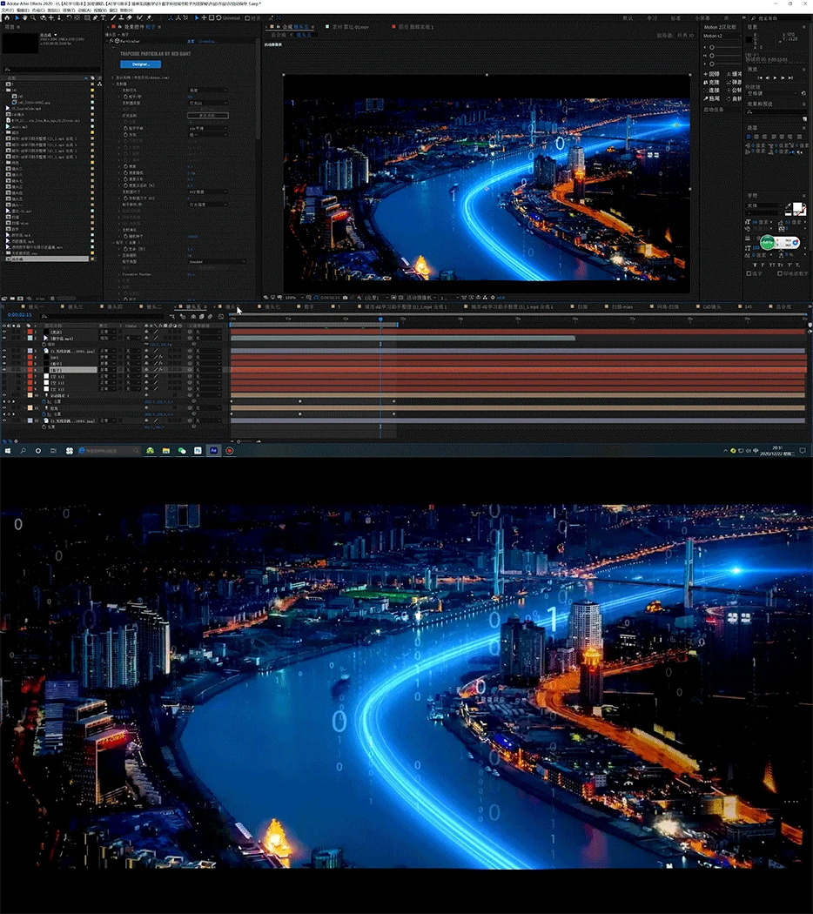Select the Rectangle shape tool
Viewport: 813px width, 914px height.
point(87,18)
